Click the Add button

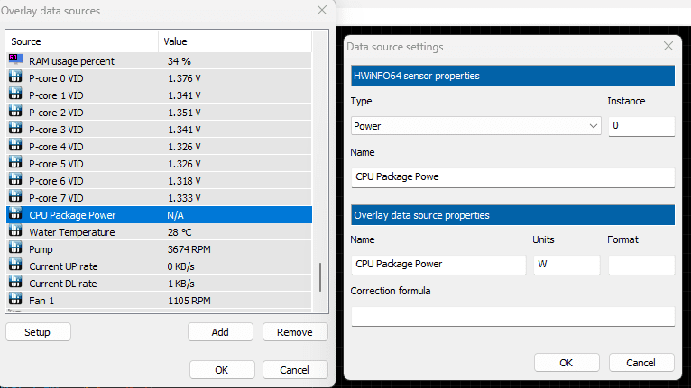coord(220,332)
